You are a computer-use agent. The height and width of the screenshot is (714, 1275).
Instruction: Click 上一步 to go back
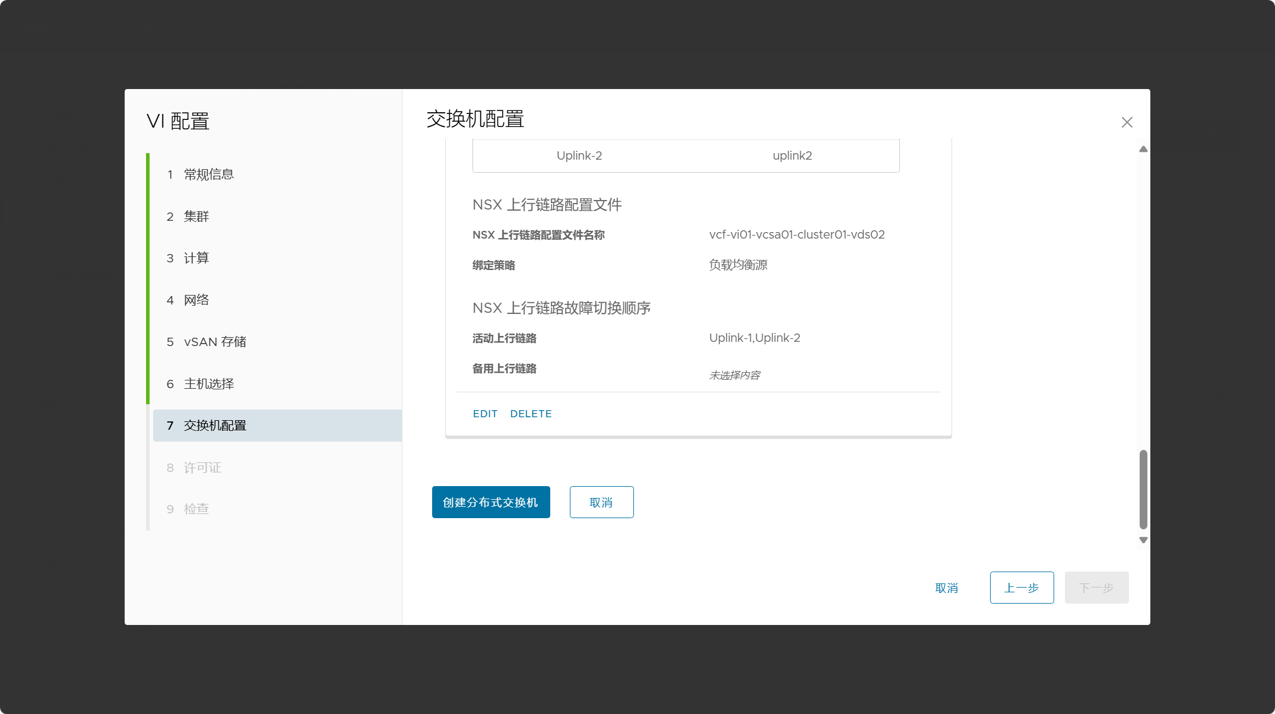[x=1021, y=587]
